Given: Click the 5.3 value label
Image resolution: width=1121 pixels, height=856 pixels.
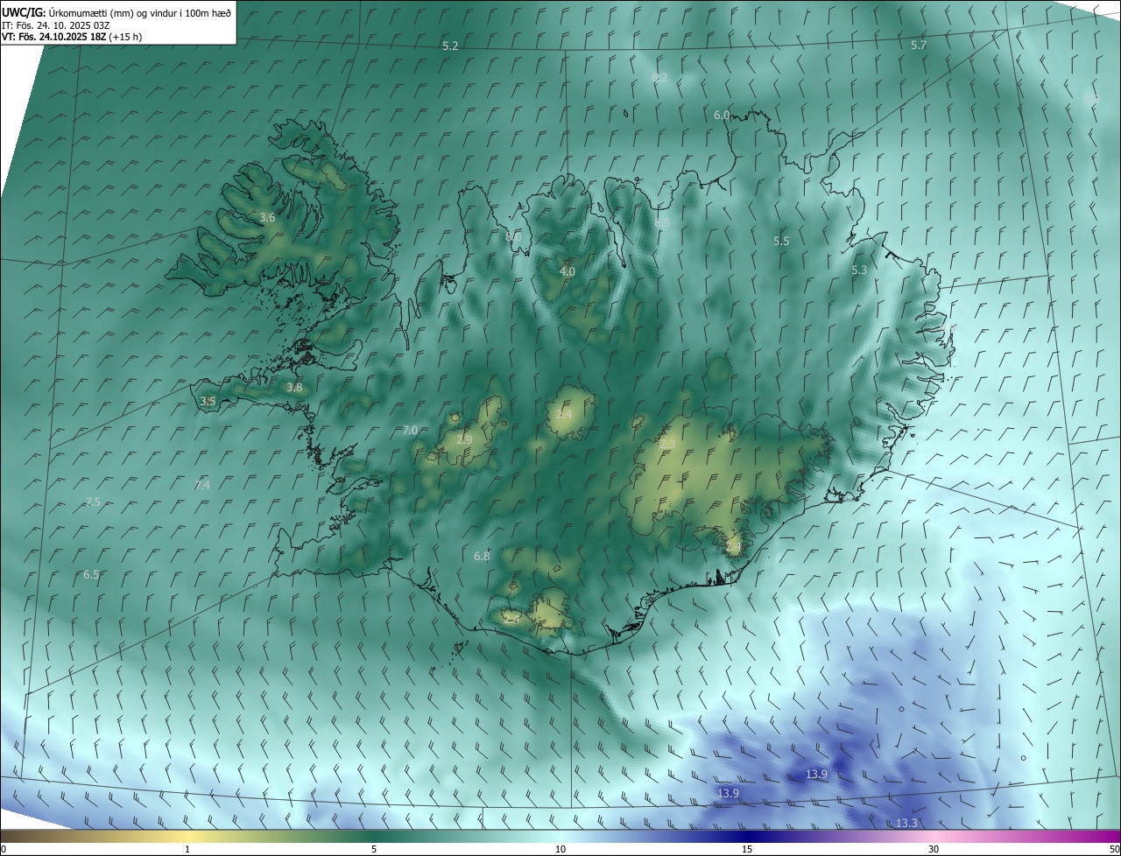Looking at the screenshot, I should pos(859,270).
